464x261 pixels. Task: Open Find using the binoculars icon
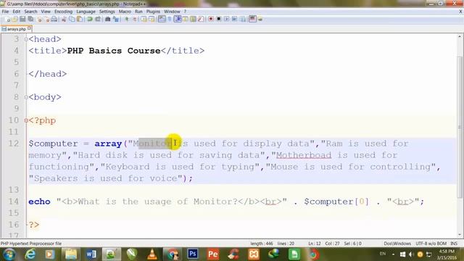coord(108,20)
